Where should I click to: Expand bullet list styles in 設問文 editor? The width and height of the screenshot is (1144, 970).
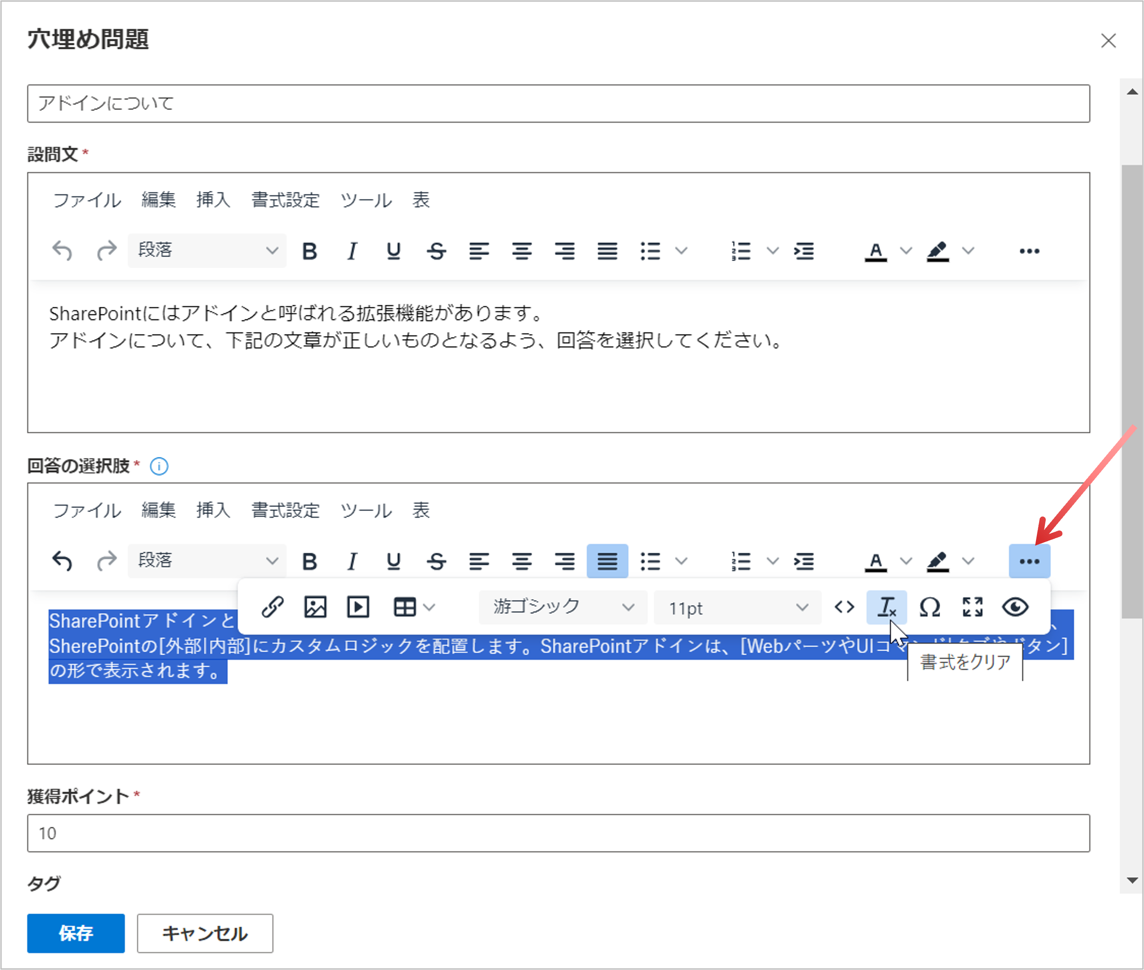point(681,251)
